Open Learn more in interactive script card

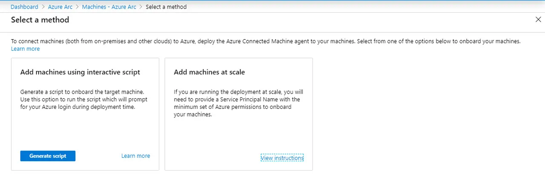click(135, 156)
